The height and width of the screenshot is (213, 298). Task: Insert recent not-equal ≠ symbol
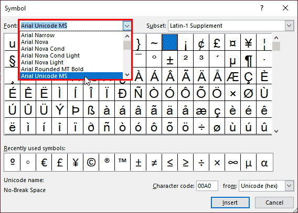[154, 162]
